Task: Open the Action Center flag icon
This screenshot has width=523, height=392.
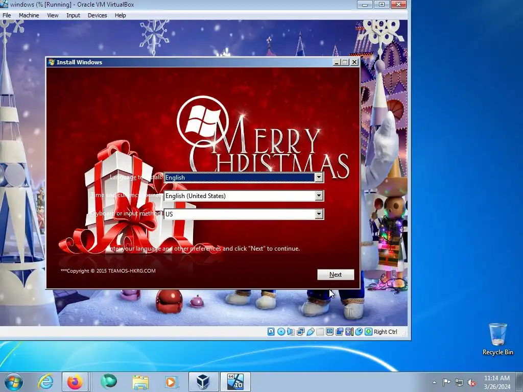Action: click(x=446, y=382)
